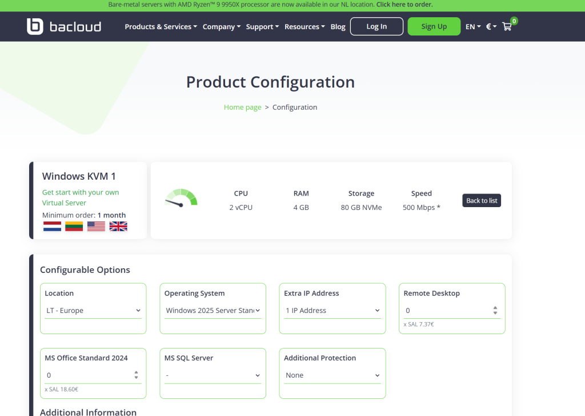Open the EN language dropdown
This screenshot has height=416, width=585.
[473, 26]
